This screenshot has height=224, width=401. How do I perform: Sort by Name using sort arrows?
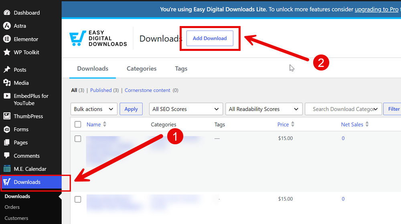click(105, 124)
